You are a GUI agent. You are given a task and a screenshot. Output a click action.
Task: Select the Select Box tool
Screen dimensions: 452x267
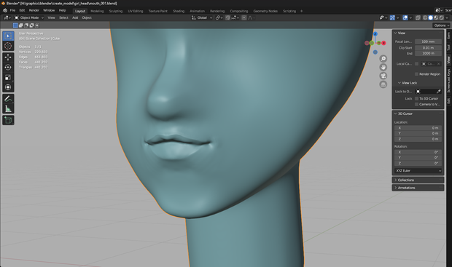click(8, 36)
